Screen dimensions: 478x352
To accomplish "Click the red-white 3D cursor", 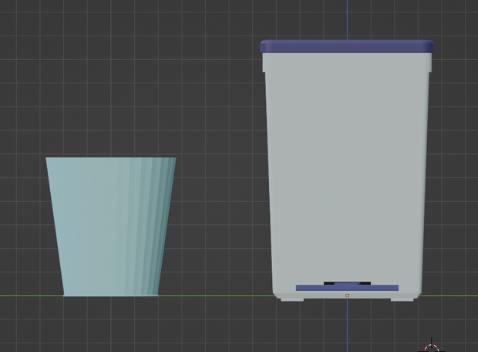I will click(432, 348).
